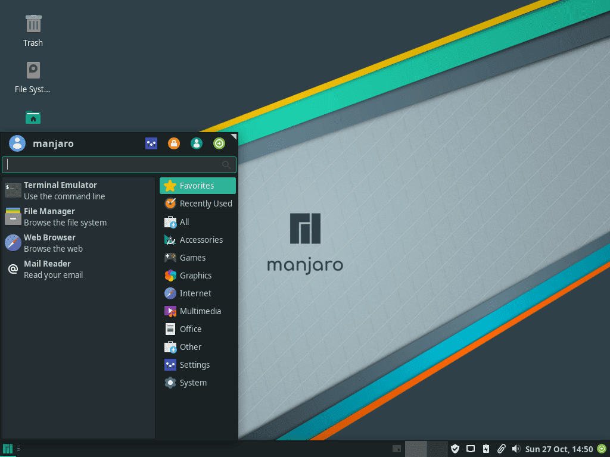Viewport: 610px width, 457px height.
Task: Click the green Log Out icon in menu header
Action: 219,143
